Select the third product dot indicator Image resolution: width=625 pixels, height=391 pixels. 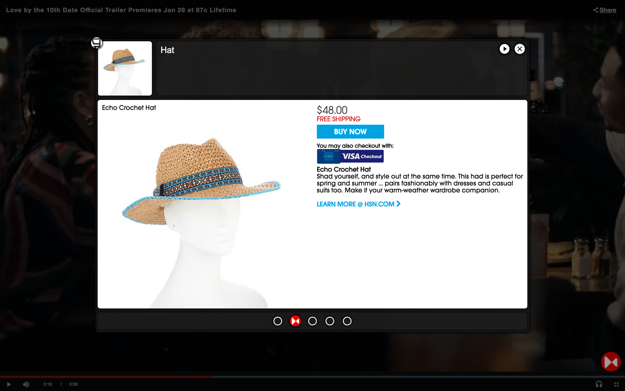pos(312,321)
